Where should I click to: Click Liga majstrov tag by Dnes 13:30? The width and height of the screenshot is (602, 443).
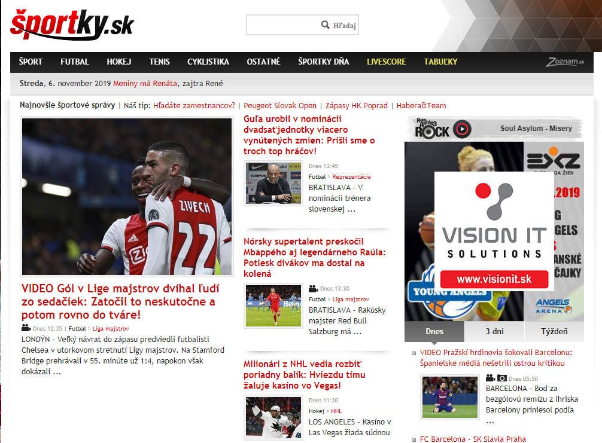point(351,299)
